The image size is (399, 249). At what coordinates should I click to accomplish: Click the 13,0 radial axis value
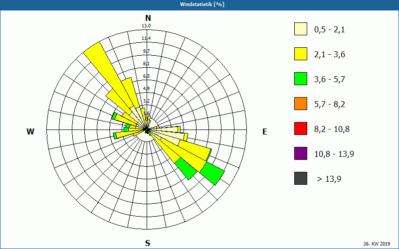pos(146,26)
